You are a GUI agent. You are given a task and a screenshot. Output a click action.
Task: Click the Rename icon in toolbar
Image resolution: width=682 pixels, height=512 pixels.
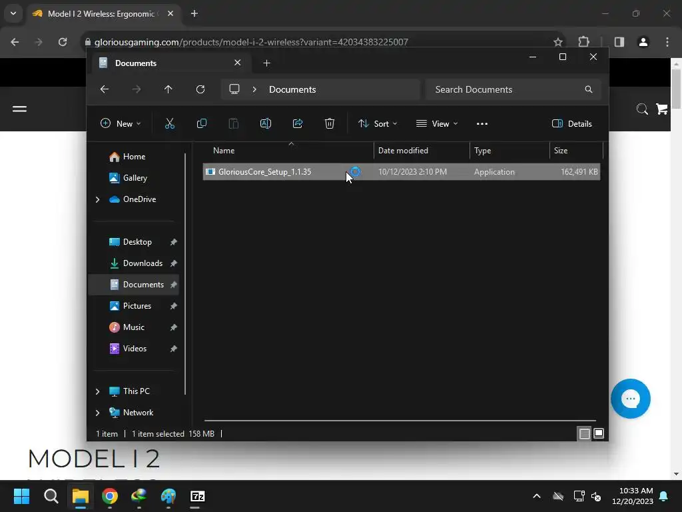265,123
